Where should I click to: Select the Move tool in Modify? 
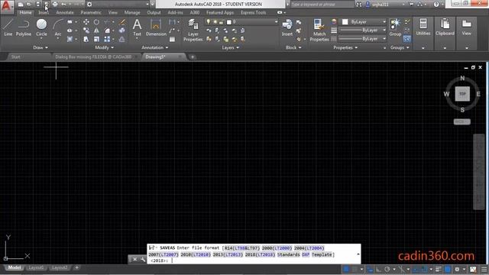click(x=86, y=22)
